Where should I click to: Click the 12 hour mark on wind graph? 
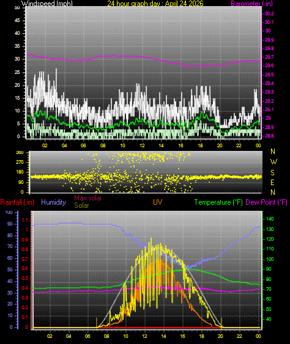(142, 145)
